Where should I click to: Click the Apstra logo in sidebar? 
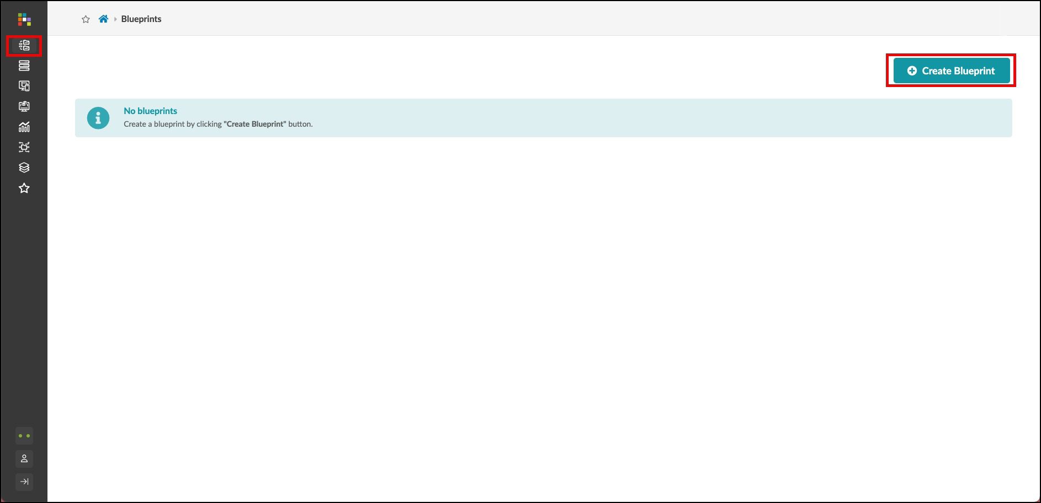24,20
